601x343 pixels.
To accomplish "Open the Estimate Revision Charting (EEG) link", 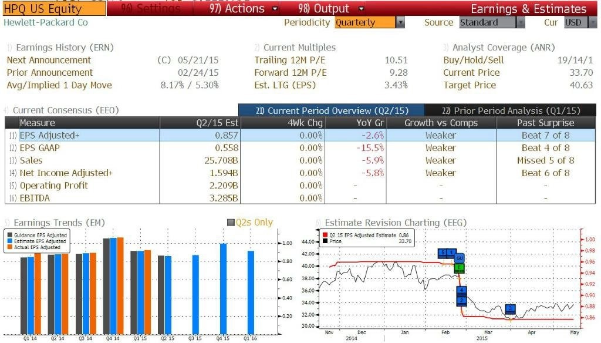I will tap(396, 223).
